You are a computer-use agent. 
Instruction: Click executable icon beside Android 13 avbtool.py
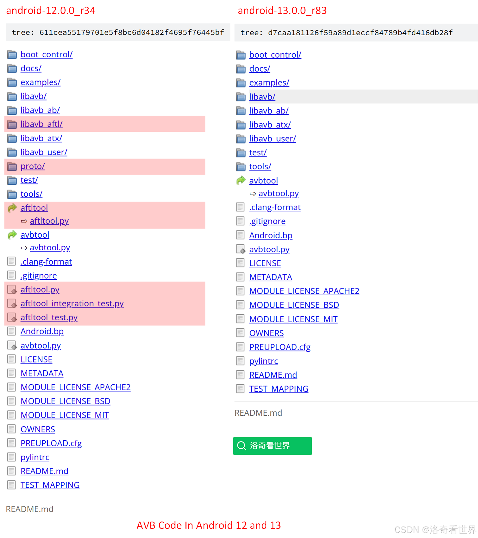[x=241, y=249]
